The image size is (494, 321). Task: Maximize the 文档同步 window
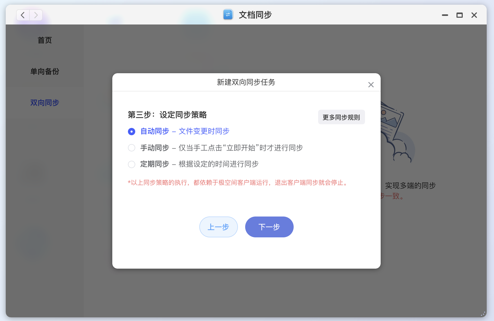tap(460, 15)
